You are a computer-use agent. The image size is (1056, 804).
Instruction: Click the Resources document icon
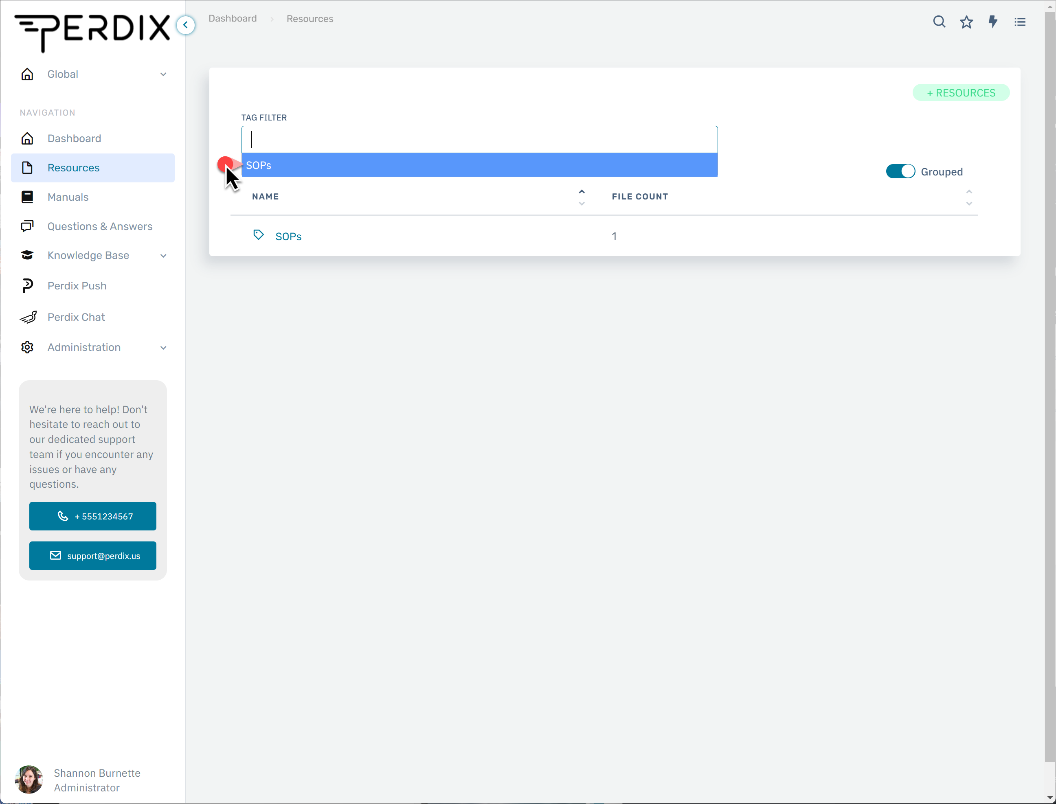tap(27, 167)
